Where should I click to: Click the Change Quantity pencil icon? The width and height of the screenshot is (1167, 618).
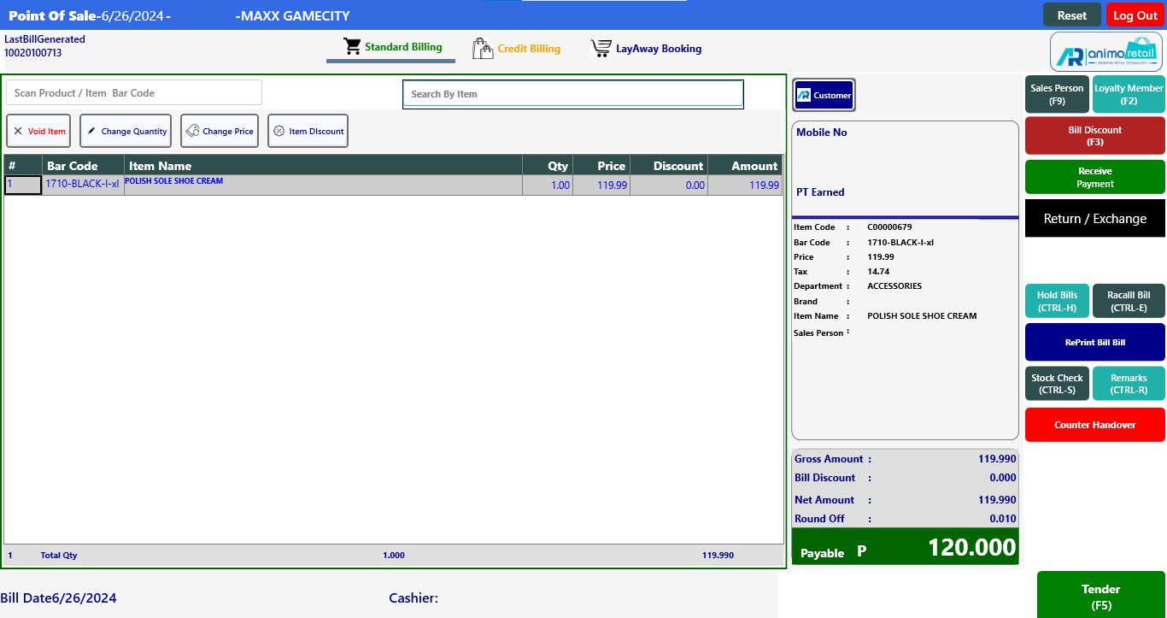click(x=91, y=131)
